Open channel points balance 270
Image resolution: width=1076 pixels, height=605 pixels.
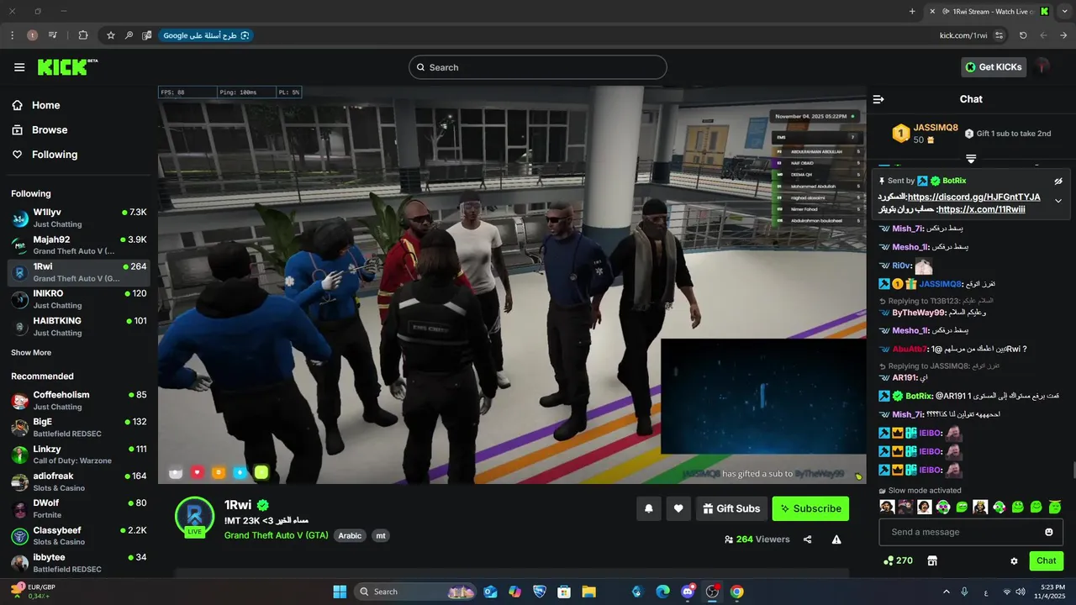tap(898, 560)
